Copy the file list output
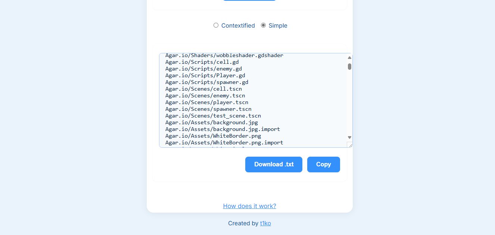 323,164
